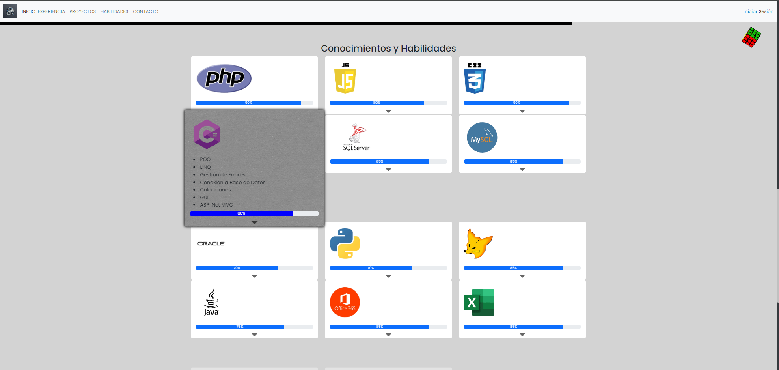This screenshot has height=370, width=779.
Task: Click the "Conocimientos y Habilidades" heading
Action: pos(388,48)
